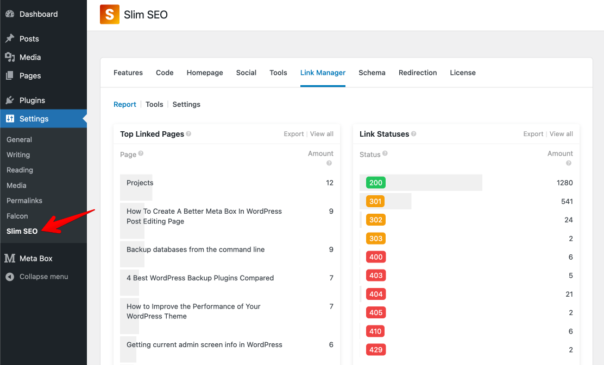Open Falcon settings submenu item

point(17,216)
